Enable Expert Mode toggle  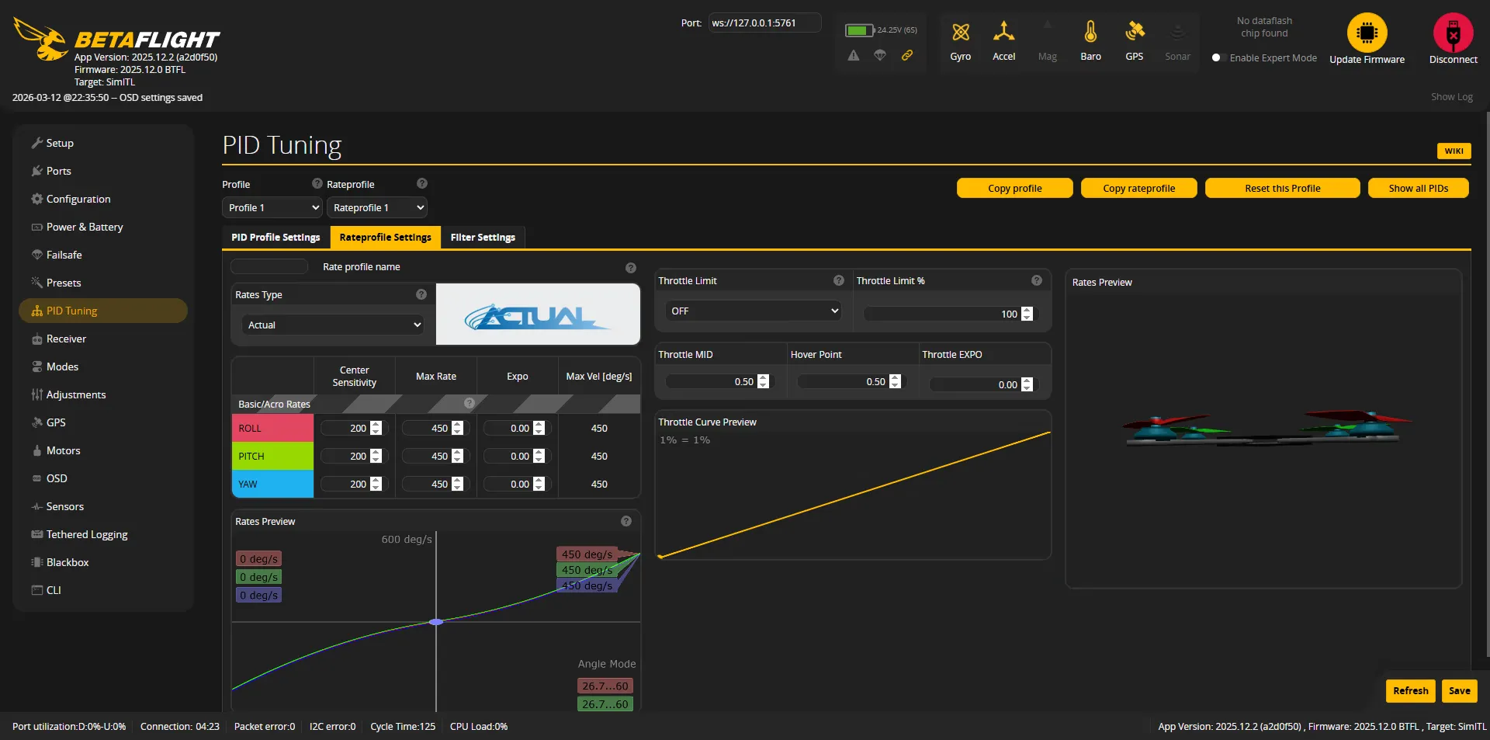tap(1216, 58)
